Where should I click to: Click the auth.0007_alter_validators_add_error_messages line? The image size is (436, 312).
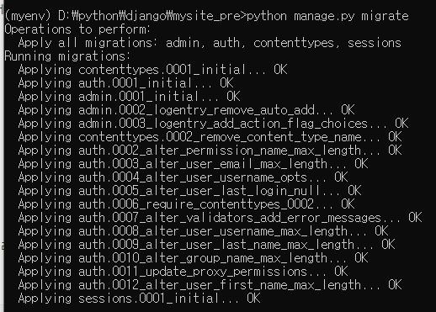pyautogui.click(x=220, y=218)
